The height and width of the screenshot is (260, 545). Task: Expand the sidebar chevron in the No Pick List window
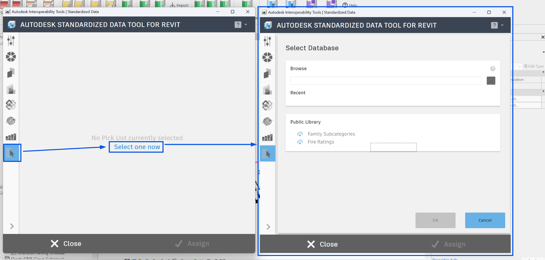pos(12,226)
